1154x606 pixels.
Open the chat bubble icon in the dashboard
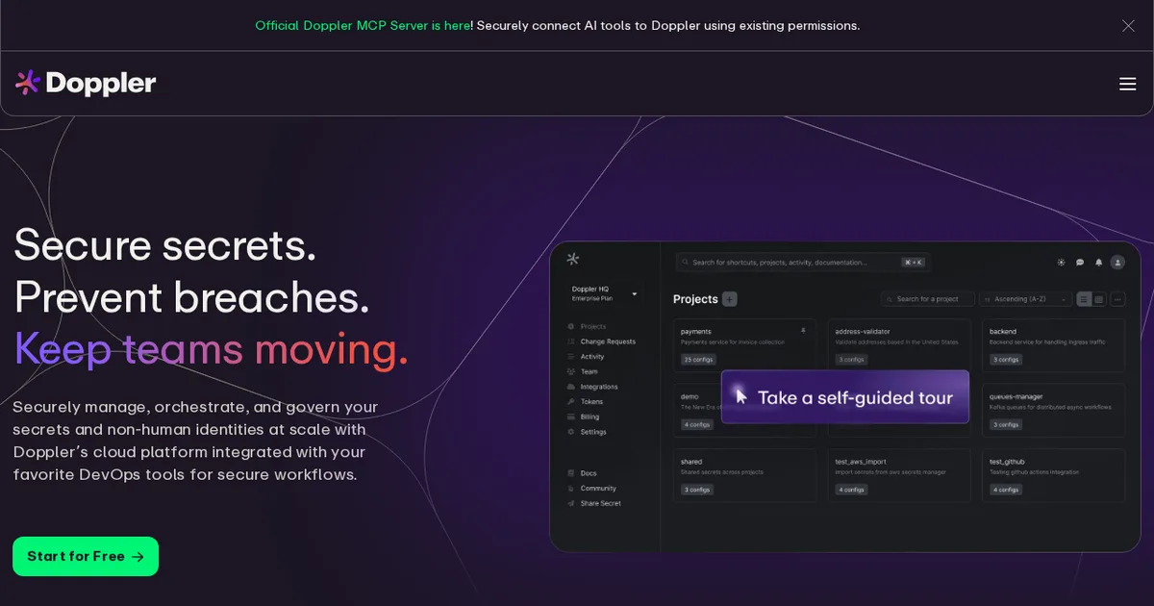point(1080,262)
